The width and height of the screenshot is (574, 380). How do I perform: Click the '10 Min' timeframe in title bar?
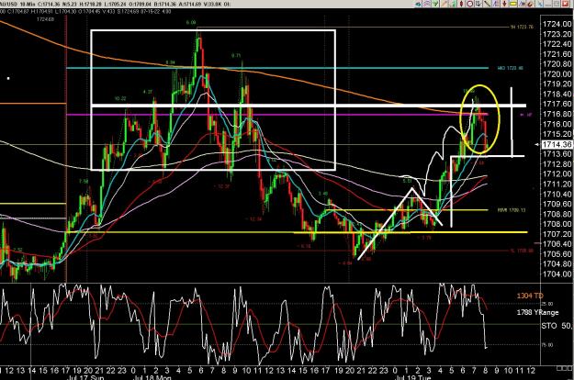(x=26, y=5)
